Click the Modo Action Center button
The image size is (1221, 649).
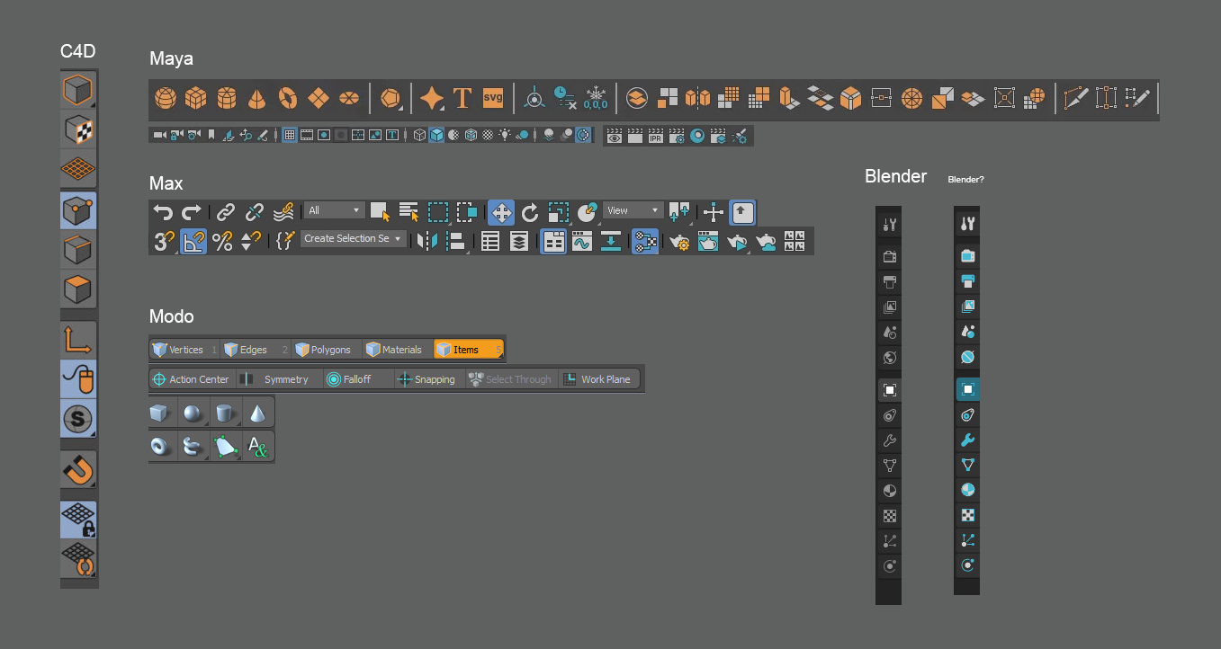point(191,378)
